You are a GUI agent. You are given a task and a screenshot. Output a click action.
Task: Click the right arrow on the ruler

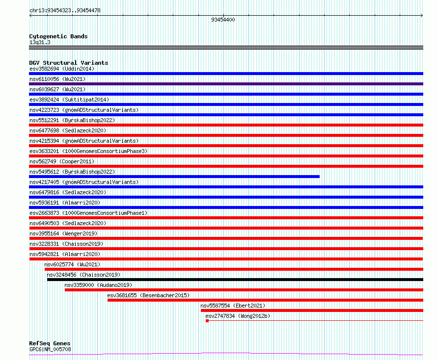point(422,16)
